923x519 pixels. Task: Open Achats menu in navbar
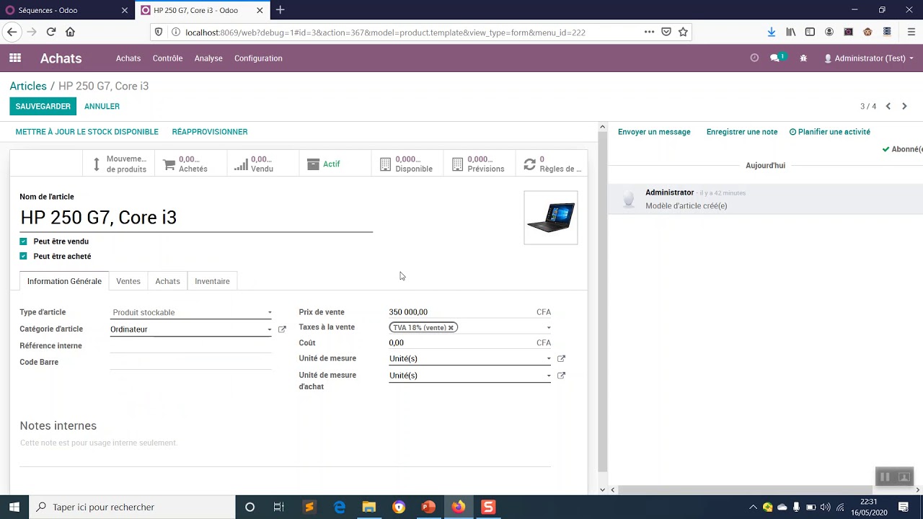pos(128,58)
